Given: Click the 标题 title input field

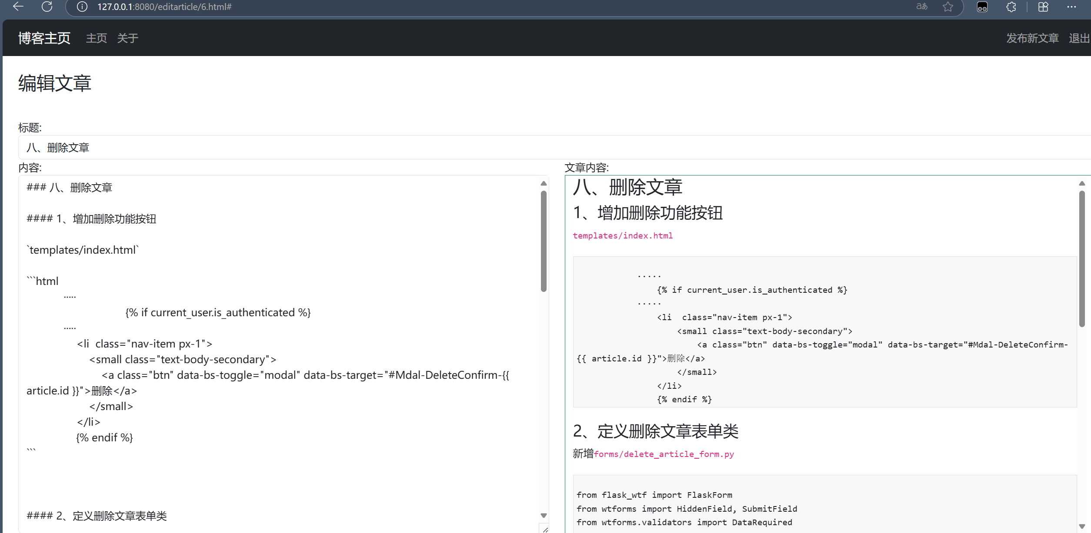Looking at the screenshot, I should [x=522, y=147].
